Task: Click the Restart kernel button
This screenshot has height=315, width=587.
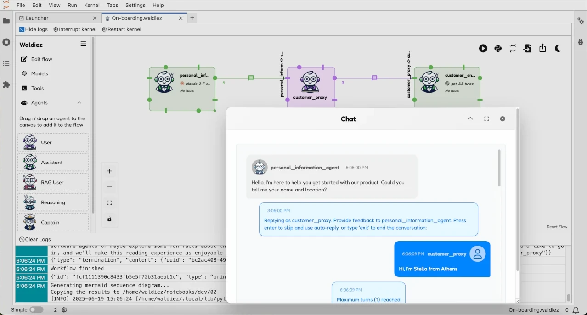Action: 122,29
